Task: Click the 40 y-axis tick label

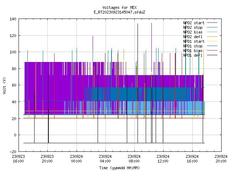Action: pyautogui.click(x=14, y=102)
